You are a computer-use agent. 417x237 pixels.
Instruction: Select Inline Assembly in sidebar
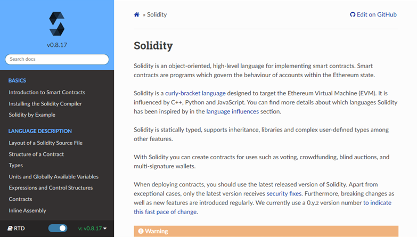(28, 210)
